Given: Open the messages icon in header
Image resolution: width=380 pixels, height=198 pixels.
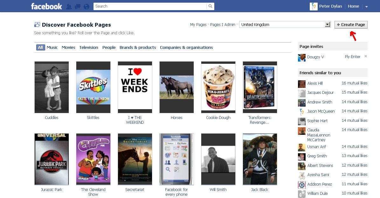Looking at the screenshot, I should [x=77, y=6].
